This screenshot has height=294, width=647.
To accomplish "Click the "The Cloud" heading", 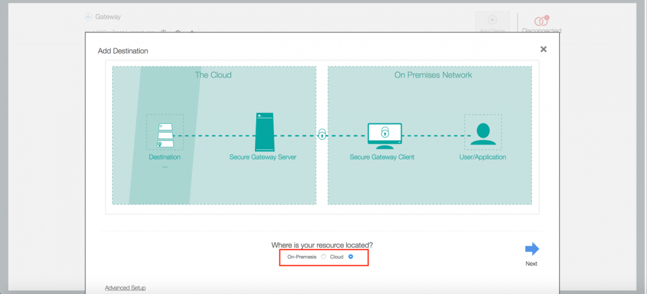I will click(214, 75).
